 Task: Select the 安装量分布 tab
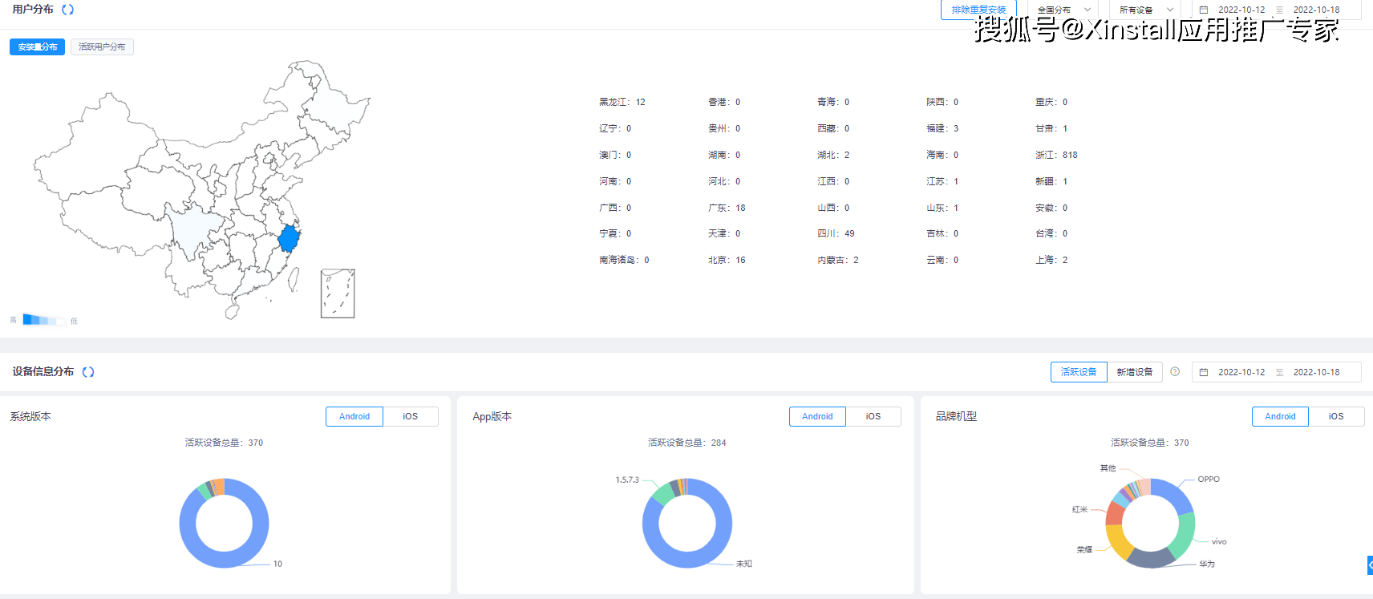pyautogui.click(x=37, y=47)
